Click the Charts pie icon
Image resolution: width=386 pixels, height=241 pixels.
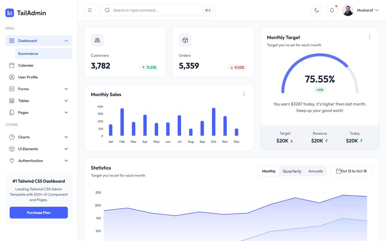point(12,137)
